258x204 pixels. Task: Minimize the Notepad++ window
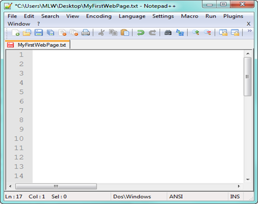[x=209, y=4]
